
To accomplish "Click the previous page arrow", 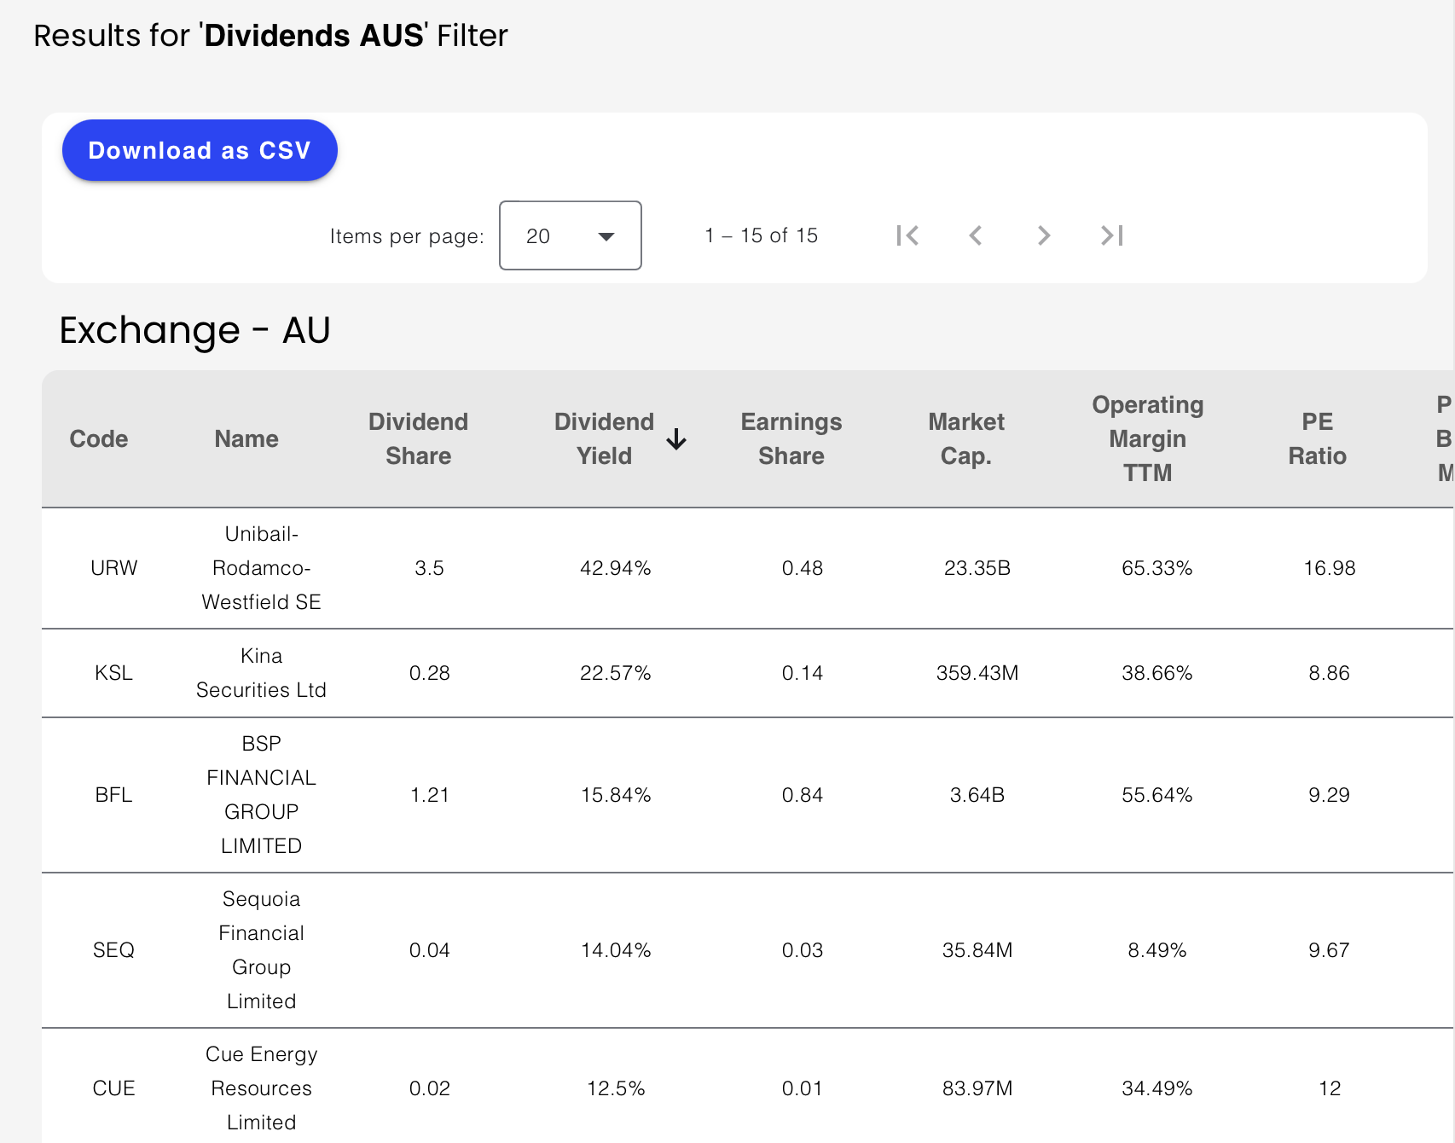I will (x=976, y=235).
